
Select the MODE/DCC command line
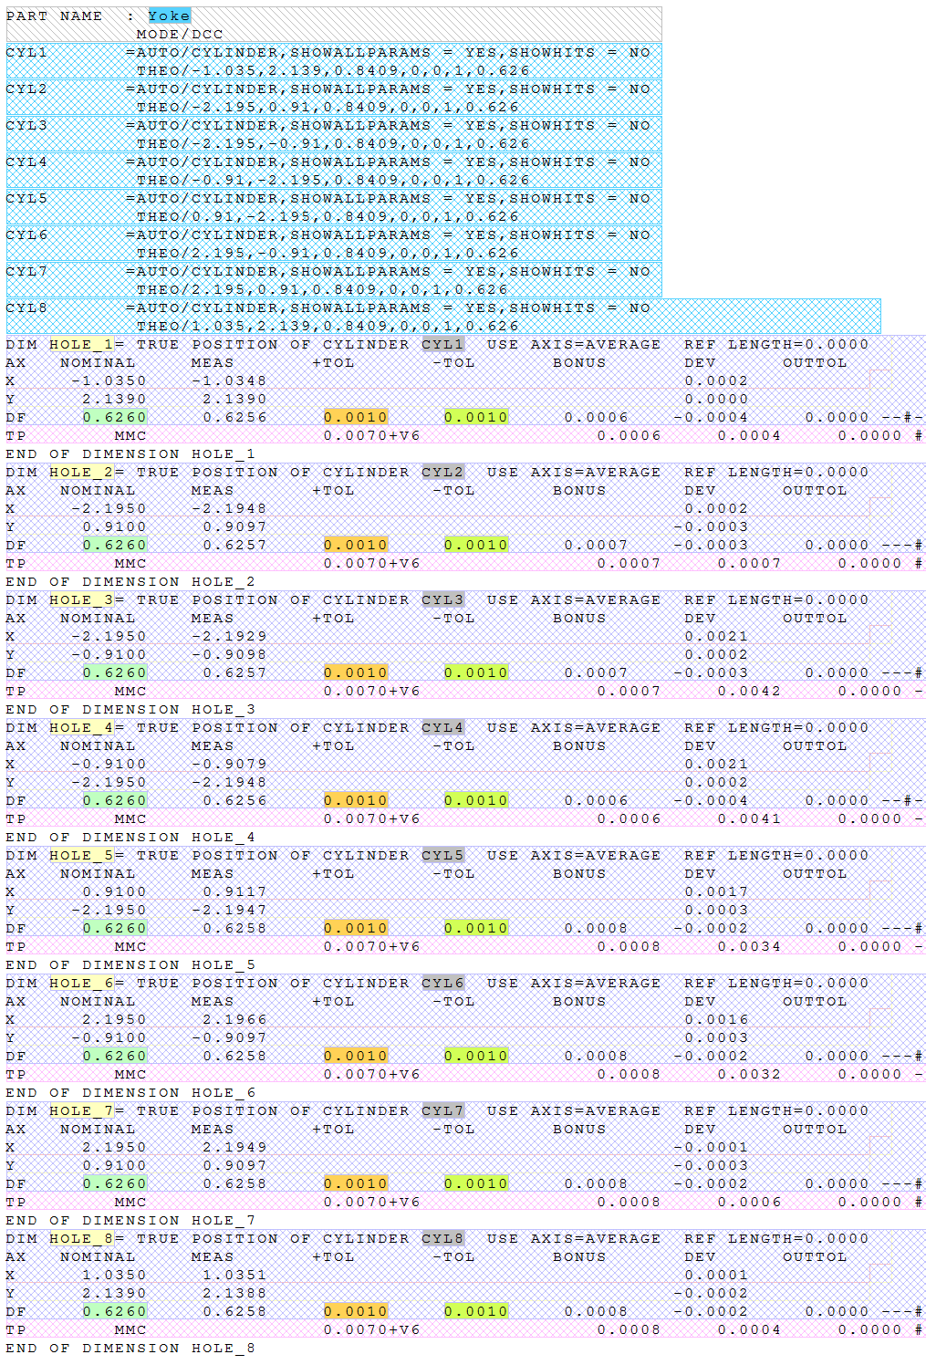pos(180,34)
